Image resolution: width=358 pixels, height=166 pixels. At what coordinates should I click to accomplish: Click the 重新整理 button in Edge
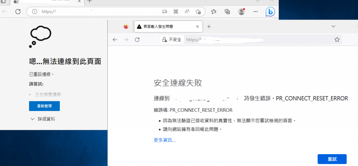[44, 106]
